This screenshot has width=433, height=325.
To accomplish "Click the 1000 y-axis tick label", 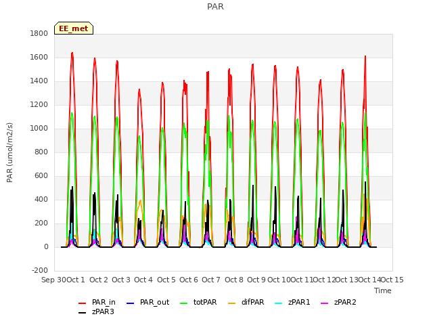I will coord(39,129).
